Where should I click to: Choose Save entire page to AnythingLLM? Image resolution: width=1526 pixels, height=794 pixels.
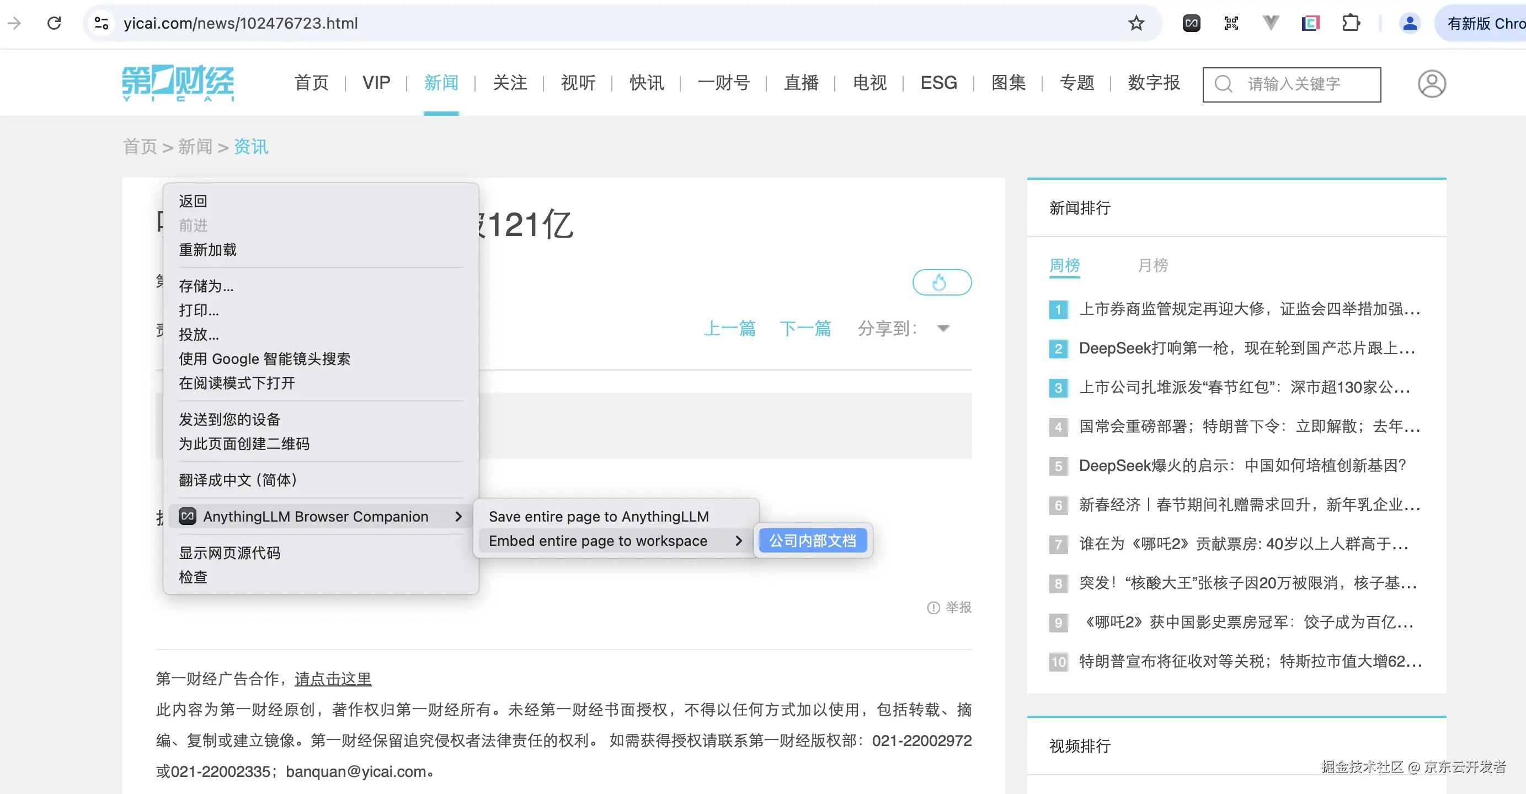(598, 516)
